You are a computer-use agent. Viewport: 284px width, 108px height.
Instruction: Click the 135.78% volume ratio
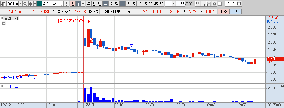(x=81, y=12)
